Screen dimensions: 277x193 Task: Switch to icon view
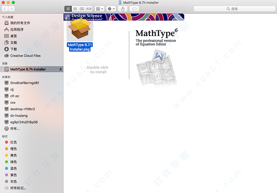[68, 9]
